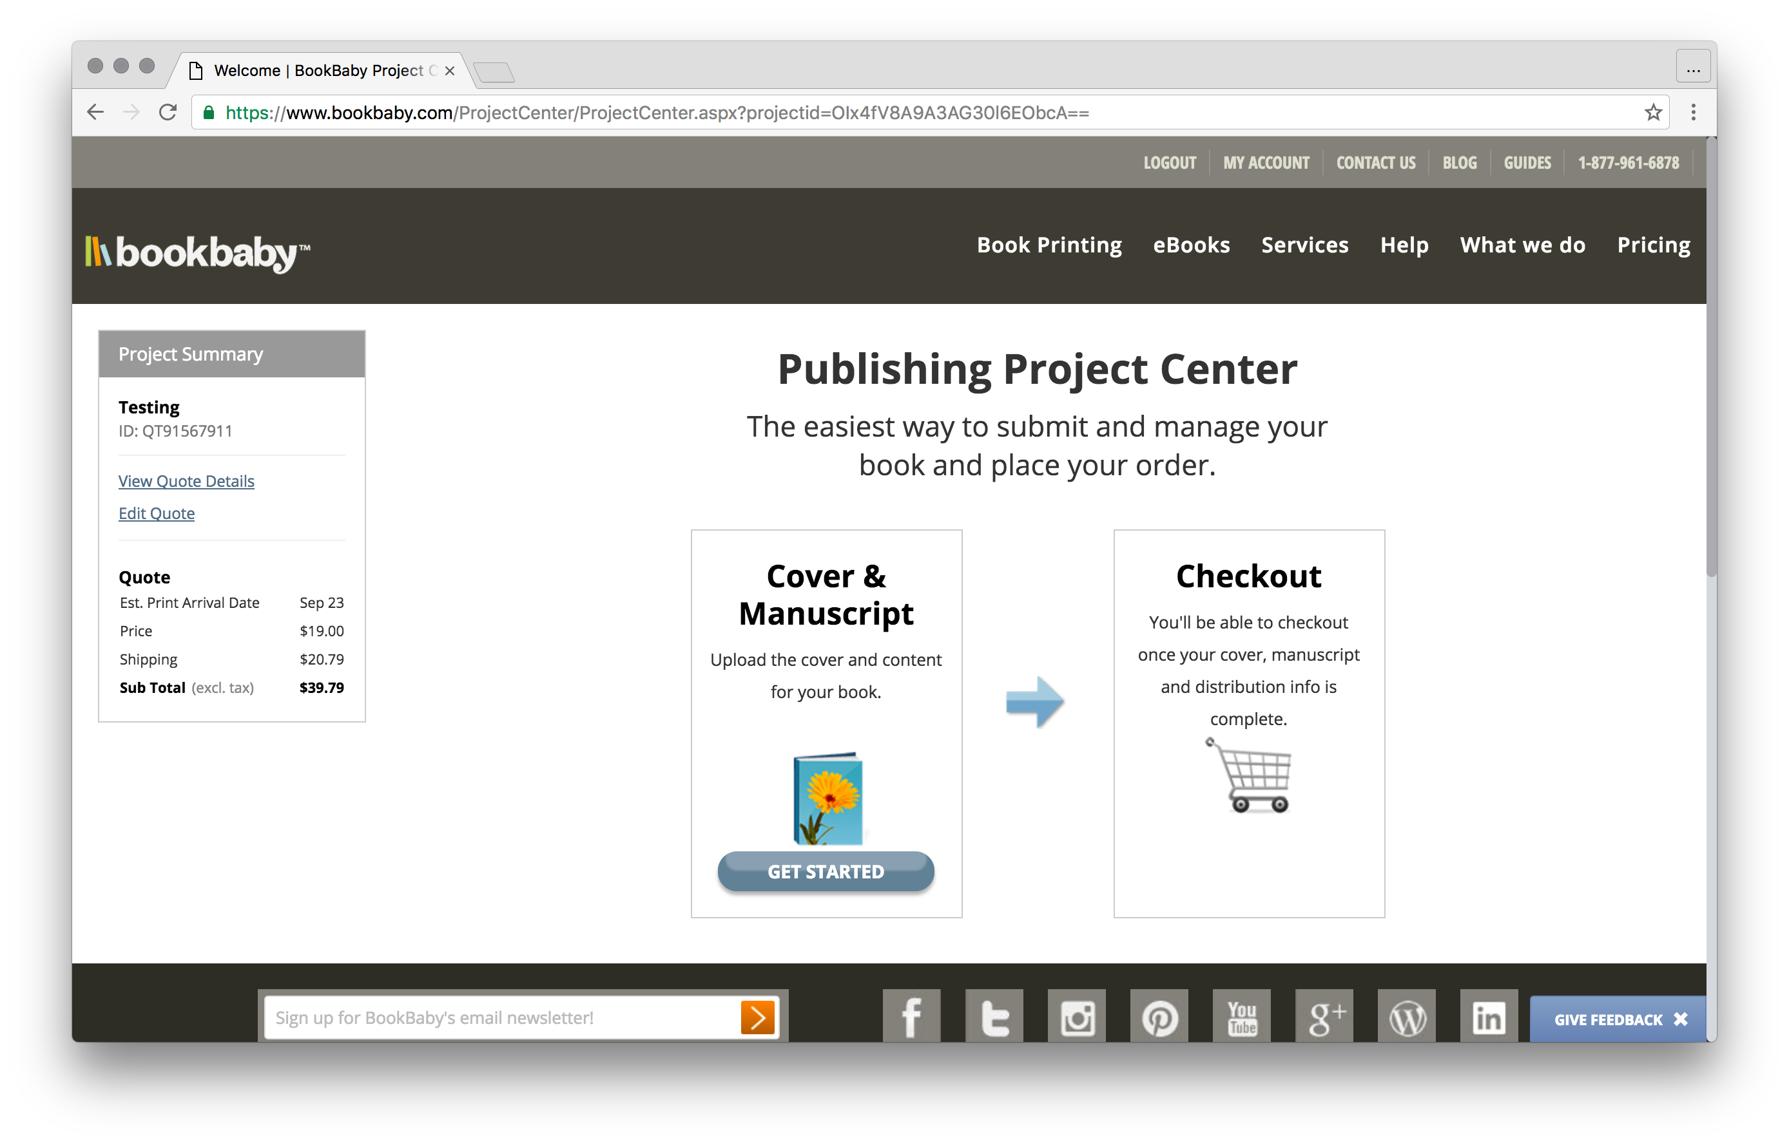
Task: Click the Pinterest icon in footer
Action: pyautogui.click(x=1159, y=1016)
